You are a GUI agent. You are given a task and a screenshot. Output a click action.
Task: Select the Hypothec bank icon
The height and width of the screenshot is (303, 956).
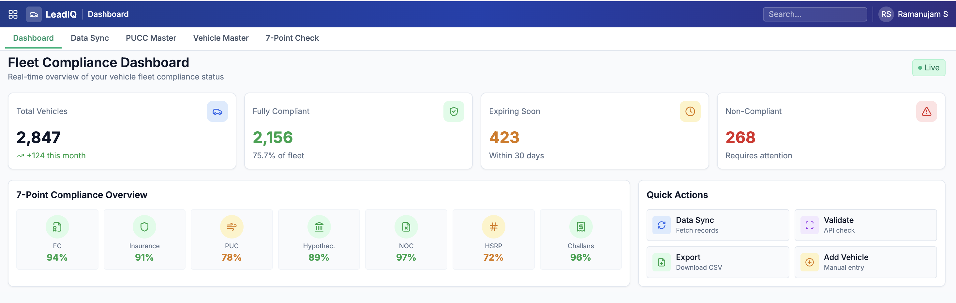(x=319, y=227)
